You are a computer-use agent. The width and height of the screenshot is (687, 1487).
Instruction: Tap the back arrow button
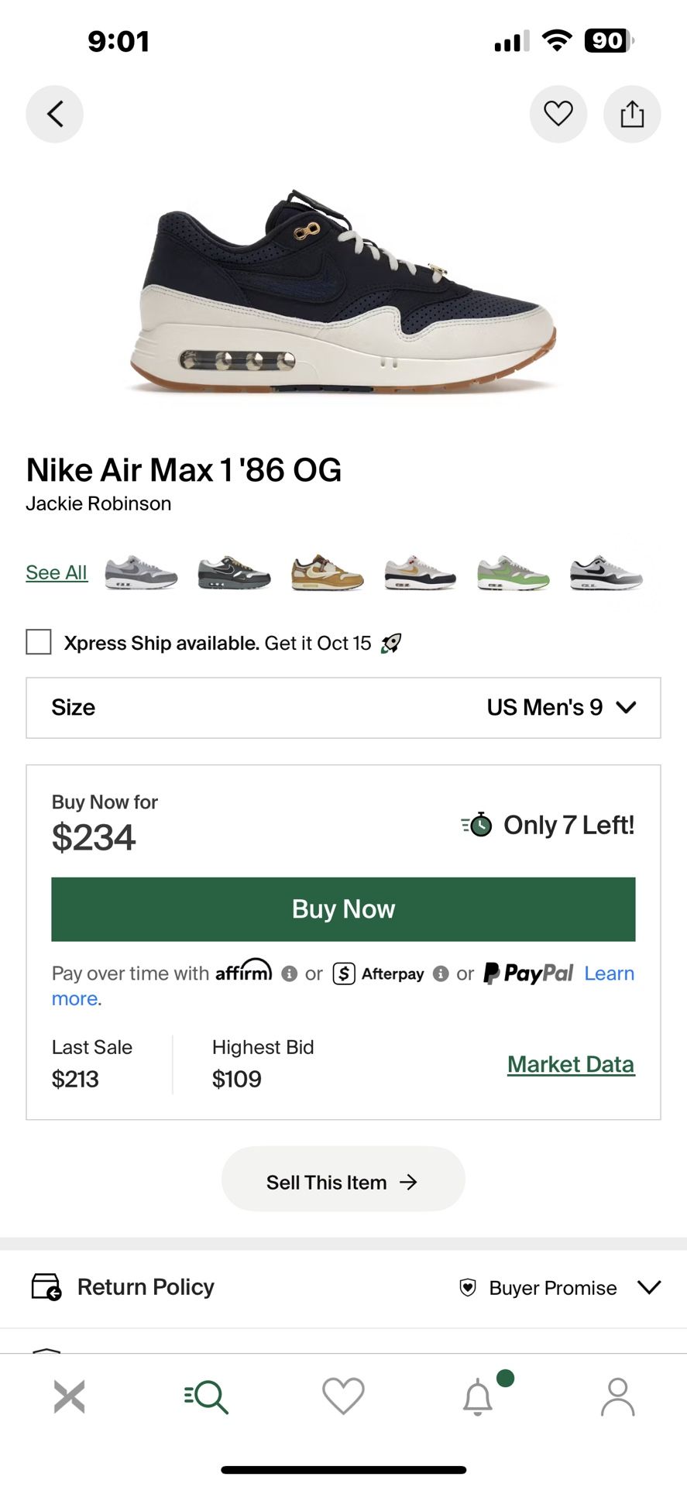pos(54,114)
